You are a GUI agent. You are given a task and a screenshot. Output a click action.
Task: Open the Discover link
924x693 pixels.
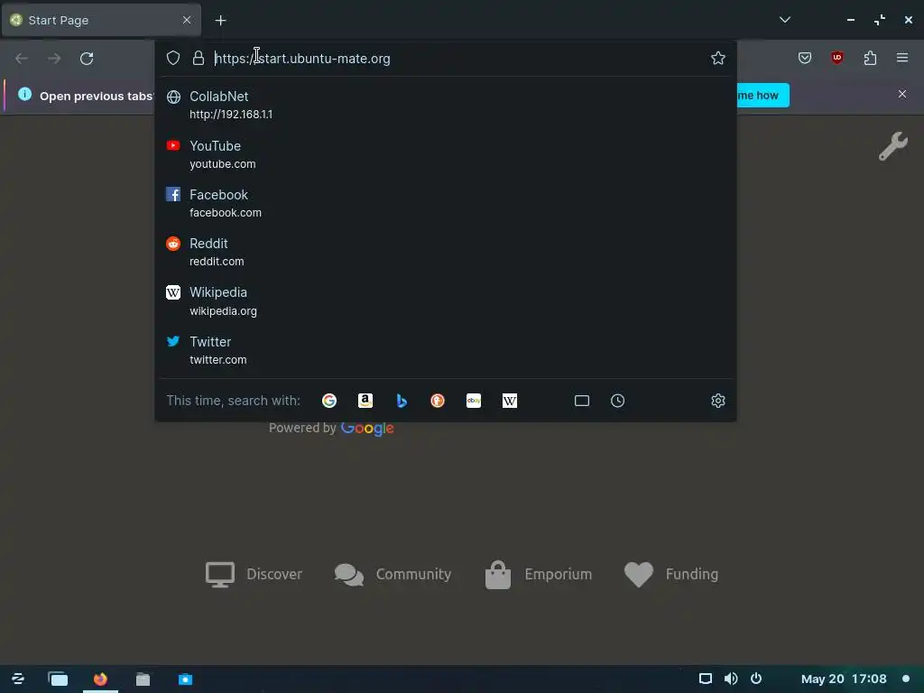[x=254, y=574]
